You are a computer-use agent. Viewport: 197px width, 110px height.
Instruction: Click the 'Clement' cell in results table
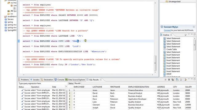tap(96, 105)
